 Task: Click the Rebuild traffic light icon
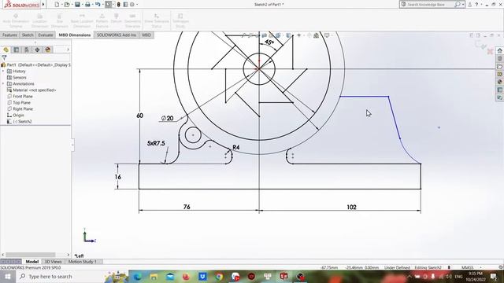click(x=119, y=5)
